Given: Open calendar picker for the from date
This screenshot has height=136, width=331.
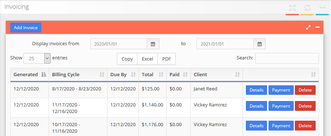Looking at the screenshot, I should [x=153, y=44].
